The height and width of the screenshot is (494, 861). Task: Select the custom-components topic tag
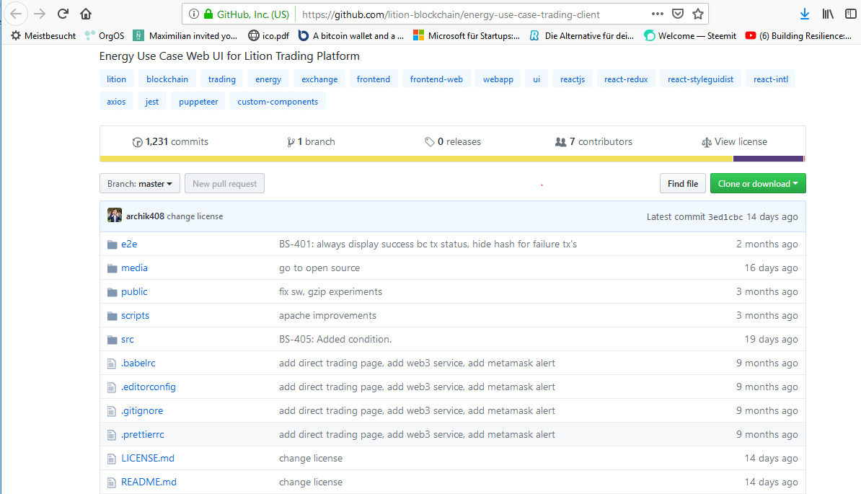(278, 102)
